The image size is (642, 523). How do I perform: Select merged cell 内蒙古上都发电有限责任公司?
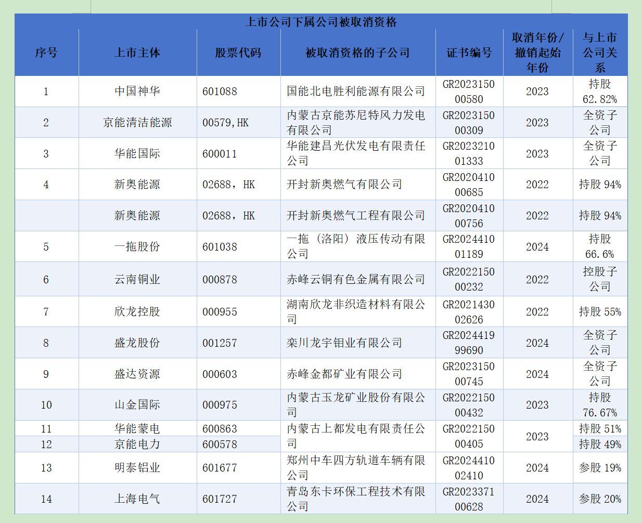[x=358, y=436]
